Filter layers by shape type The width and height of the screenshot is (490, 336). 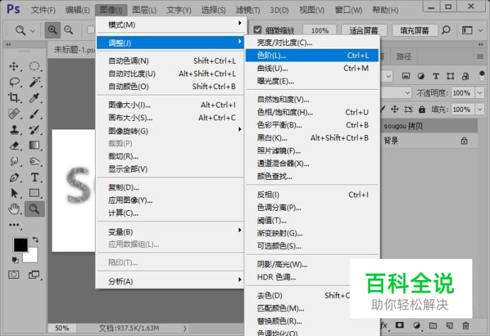click(x=450, y=76)
